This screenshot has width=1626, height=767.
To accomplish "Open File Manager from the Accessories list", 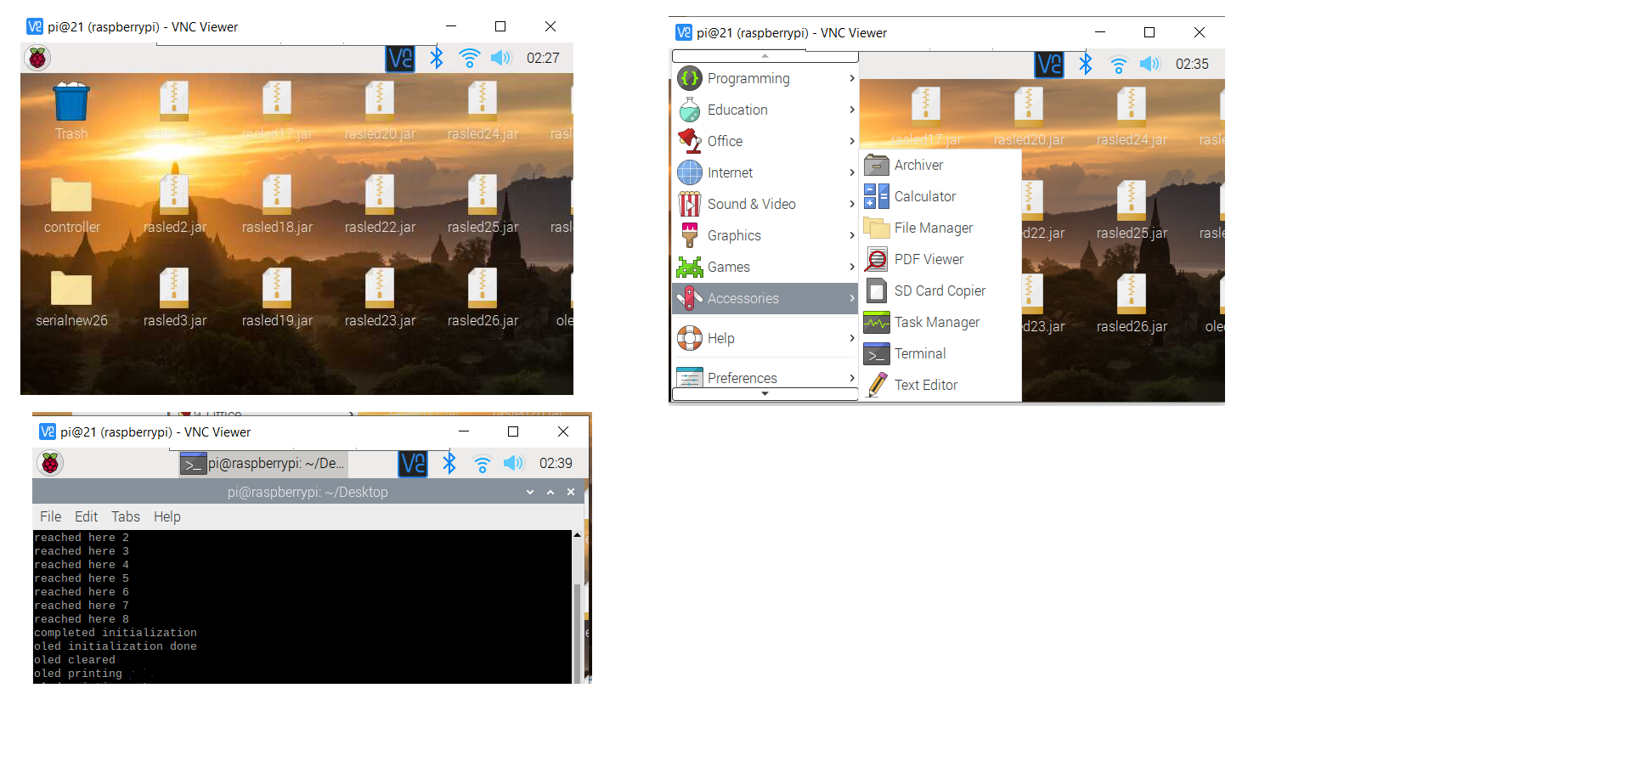I will tap(933, 228).
